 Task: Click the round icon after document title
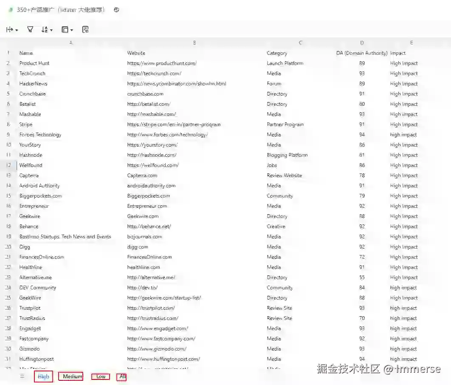coord(116,10)
